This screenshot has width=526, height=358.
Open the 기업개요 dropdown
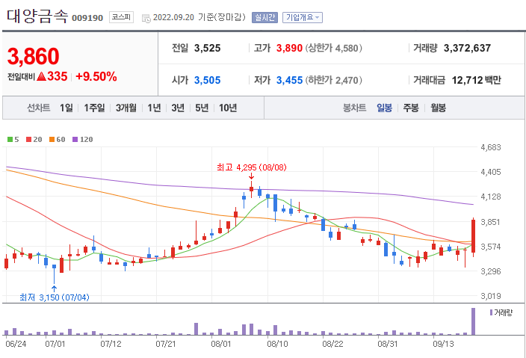click(x=303, y=17)
